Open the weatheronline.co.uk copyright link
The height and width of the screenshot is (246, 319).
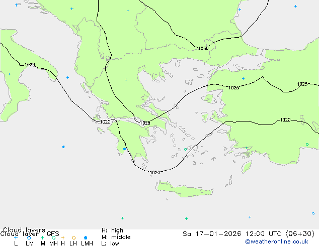pos(277,241)
